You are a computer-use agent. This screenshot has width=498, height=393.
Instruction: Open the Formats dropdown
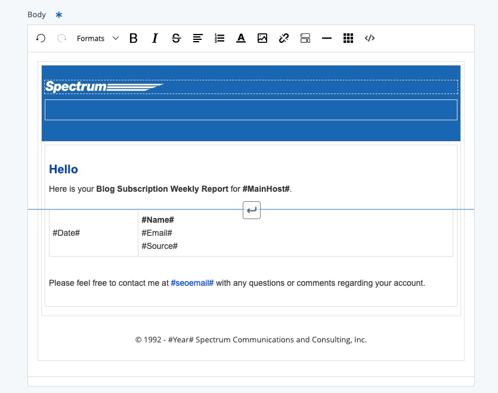pyautogui.click(x=97, y=38)
